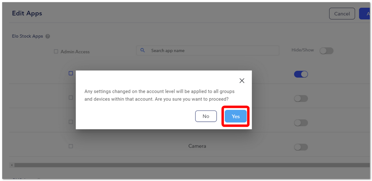This screenshot has height=181, width=372.
Task: Toggle the switch in second app row
Action: click(301, 99)
